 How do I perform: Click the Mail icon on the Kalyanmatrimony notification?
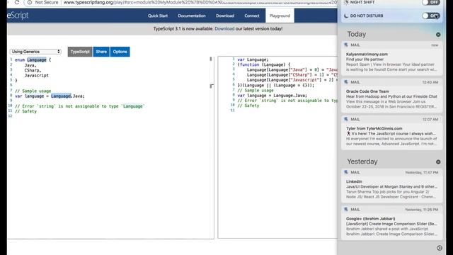coord(346,45)
